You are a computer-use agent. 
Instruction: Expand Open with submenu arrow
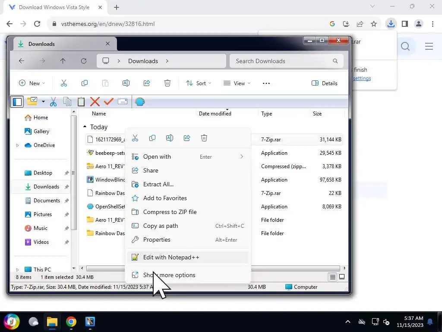pyautogui.click(x=242, y=156)
